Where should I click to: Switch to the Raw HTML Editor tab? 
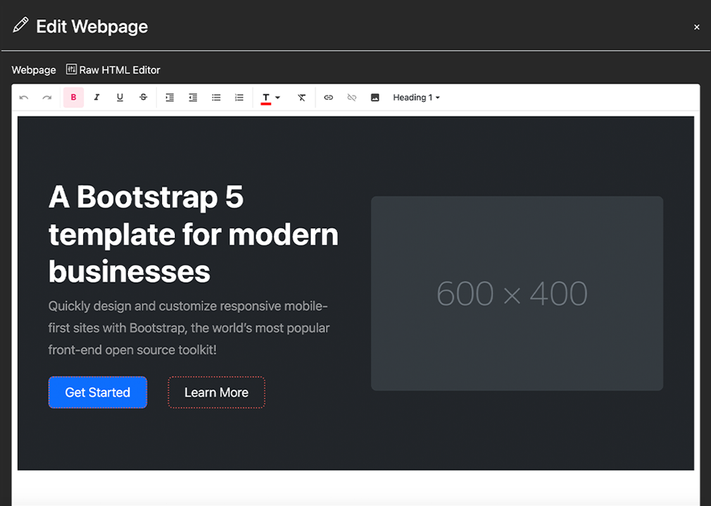(x=113, y=70)
